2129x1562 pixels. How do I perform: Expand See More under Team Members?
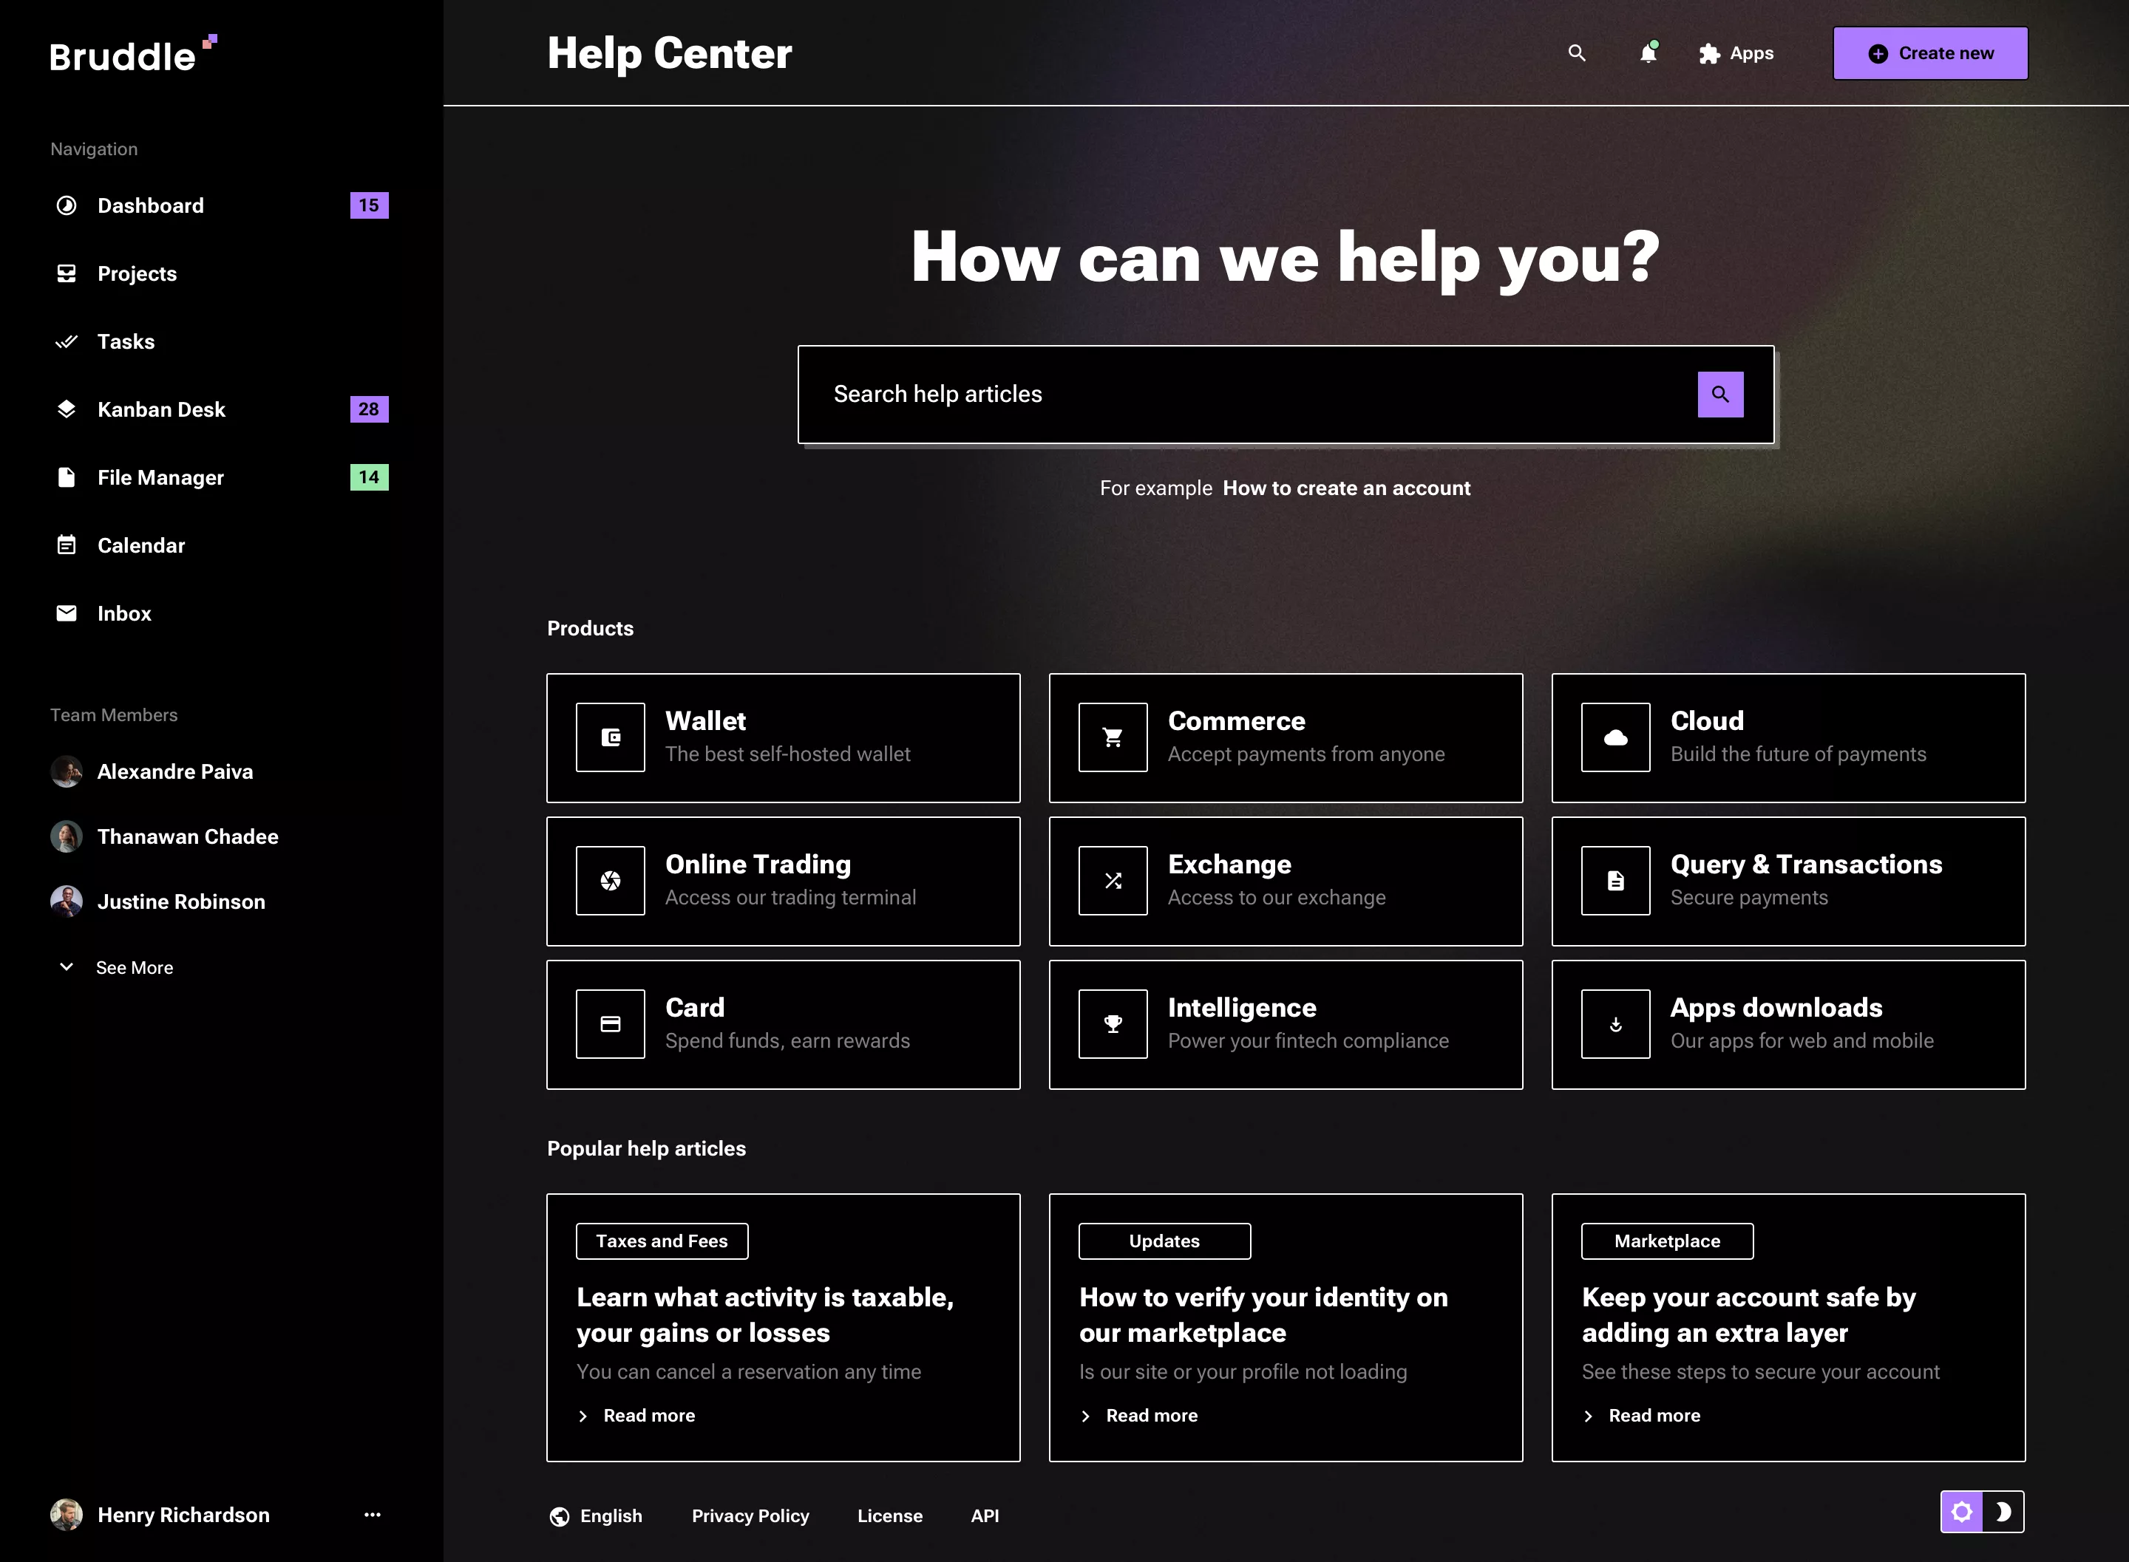(x=133, y=967)
